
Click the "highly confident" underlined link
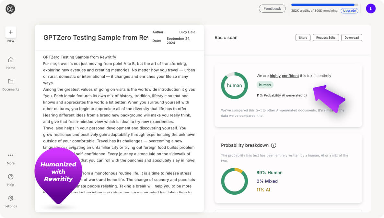tap(284, 76)
